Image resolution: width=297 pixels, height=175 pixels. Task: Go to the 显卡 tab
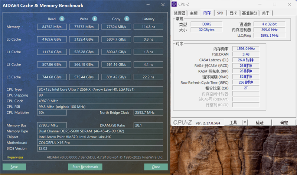(233, 13)
